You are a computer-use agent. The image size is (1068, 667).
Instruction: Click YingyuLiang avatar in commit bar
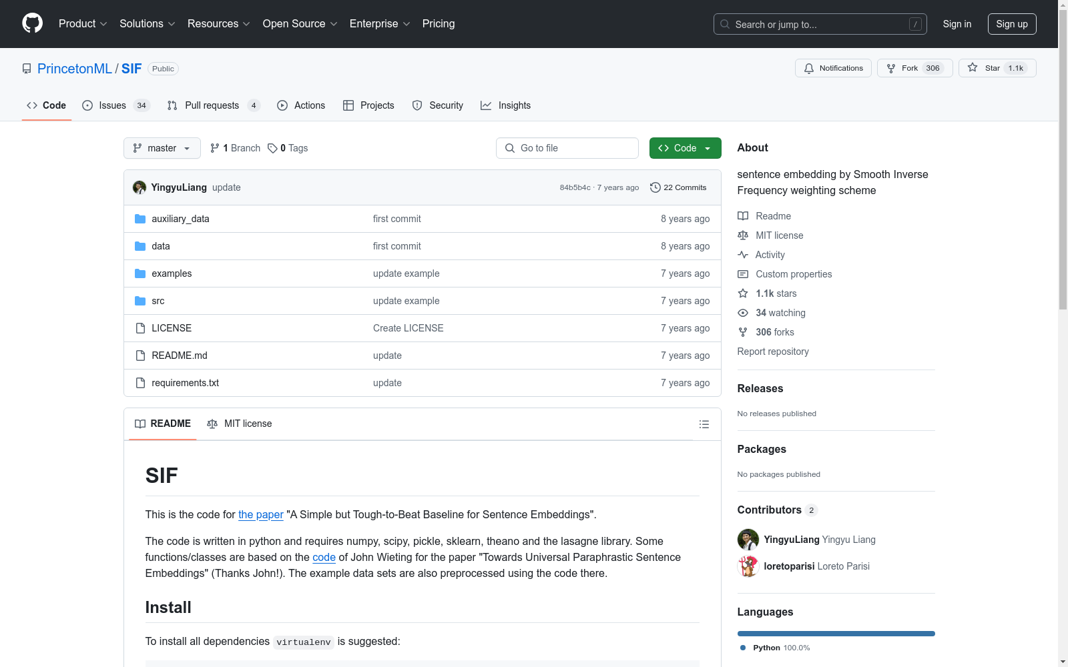(x=140, y=187)
